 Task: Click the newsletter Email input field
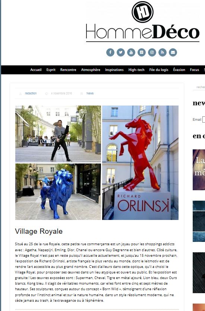point(204,120)
